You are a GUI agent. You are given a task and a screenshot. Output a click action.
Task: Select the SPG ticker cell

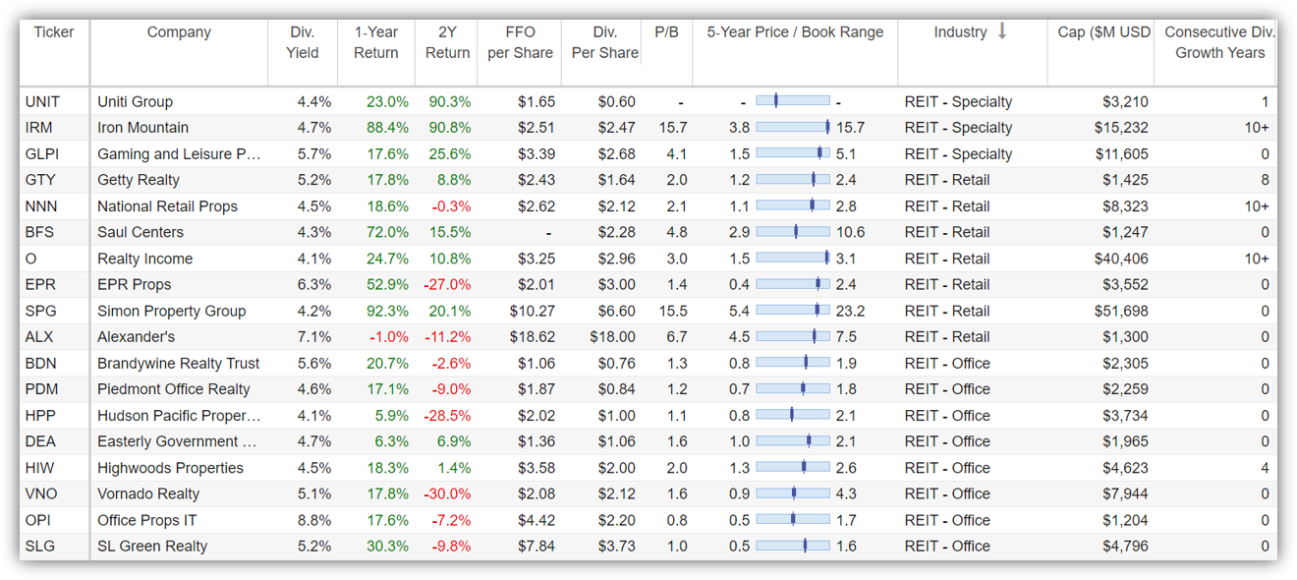pos(40,311)
